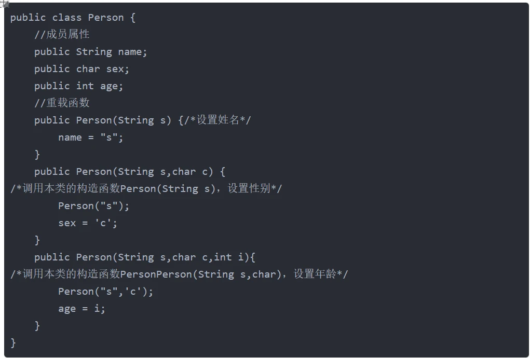530x358 pixels.
Task: Click the //成员属性 comment
Action: point(62,35)
